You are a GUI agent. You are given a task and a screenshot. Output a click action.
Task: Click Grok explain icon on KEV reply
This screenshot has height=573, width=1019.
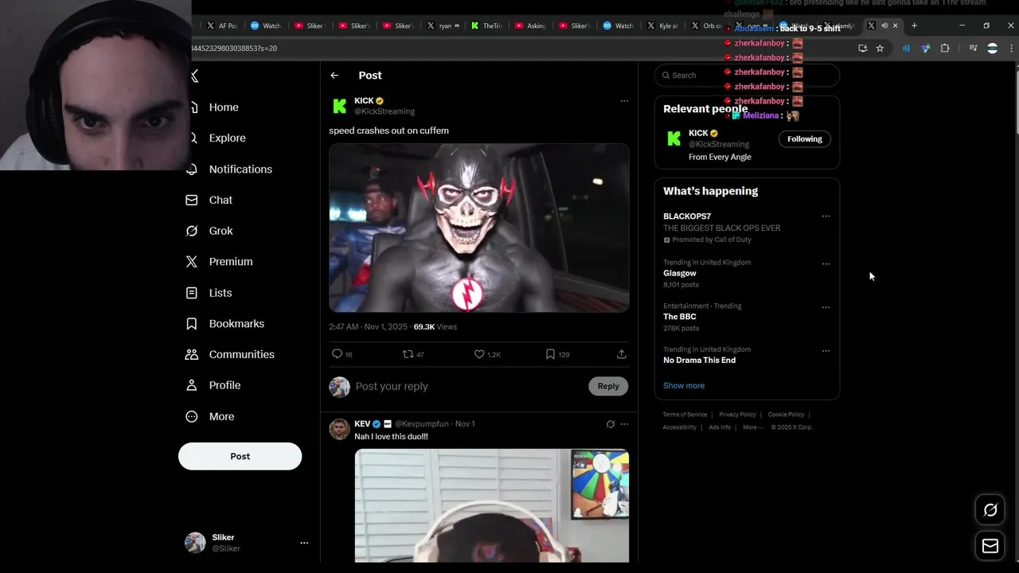click(x=611, y=424)
